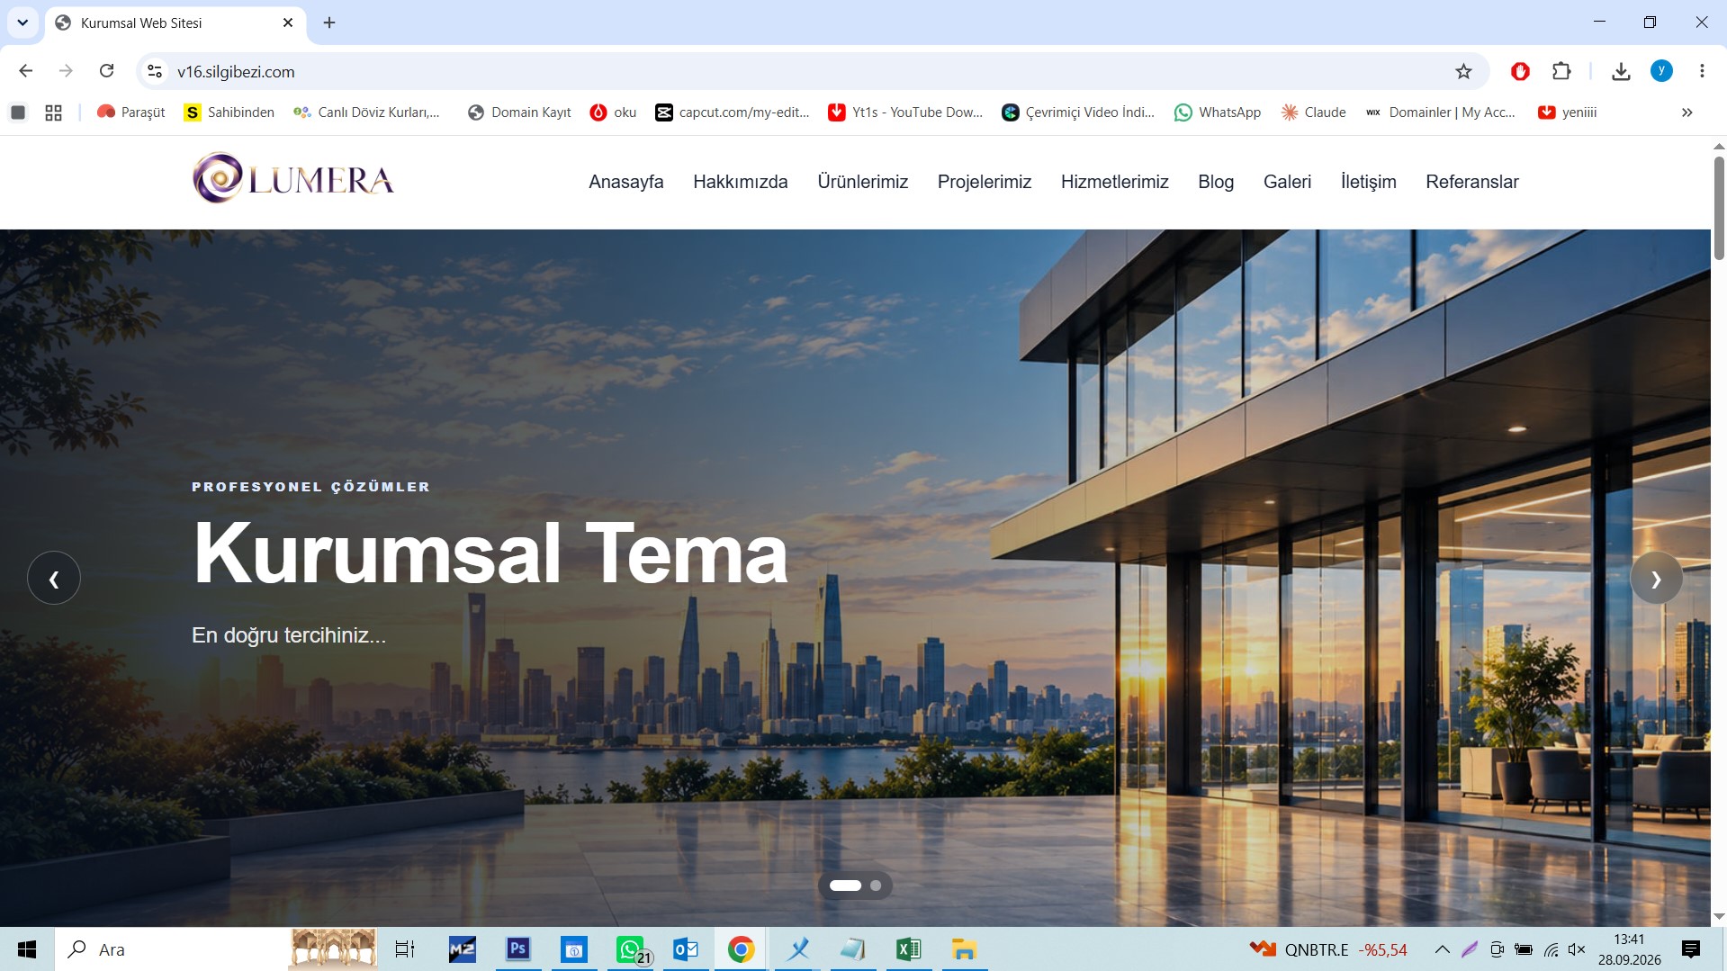Close the Kurumsal Web Sitesi tab

[x=288, y=22]
